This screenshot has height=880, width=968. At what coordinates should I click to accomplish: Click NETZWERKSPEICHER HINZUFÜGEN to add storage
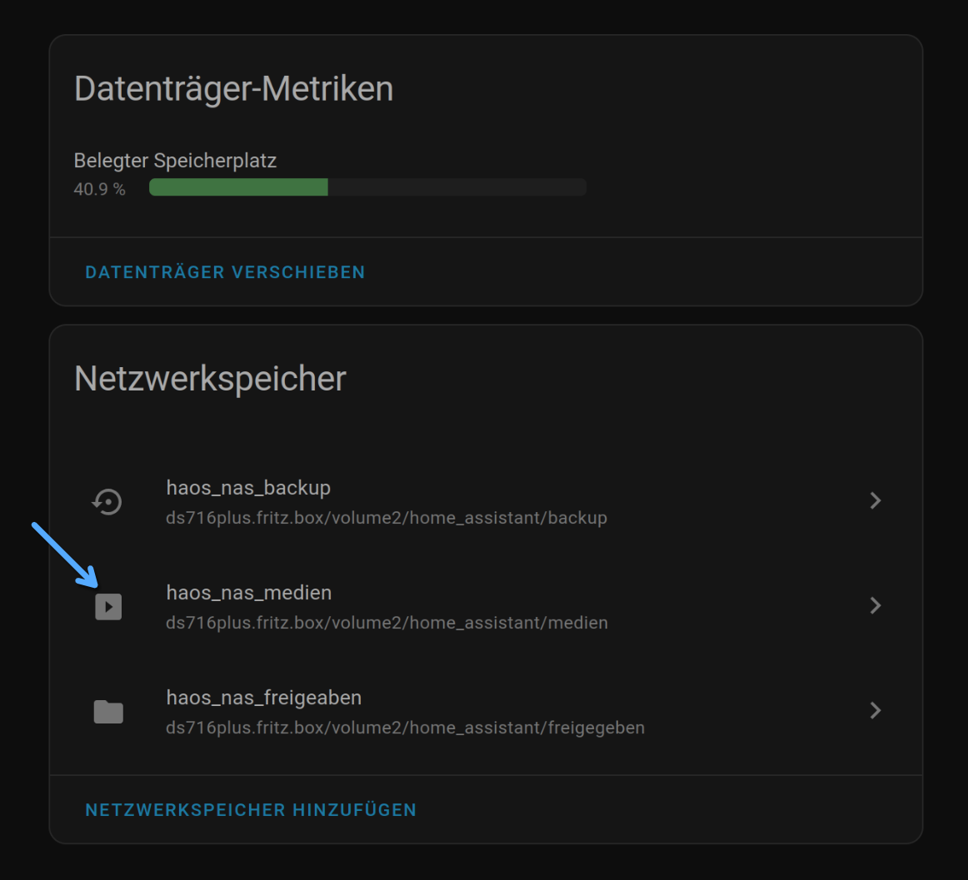[x=251, y=810]
